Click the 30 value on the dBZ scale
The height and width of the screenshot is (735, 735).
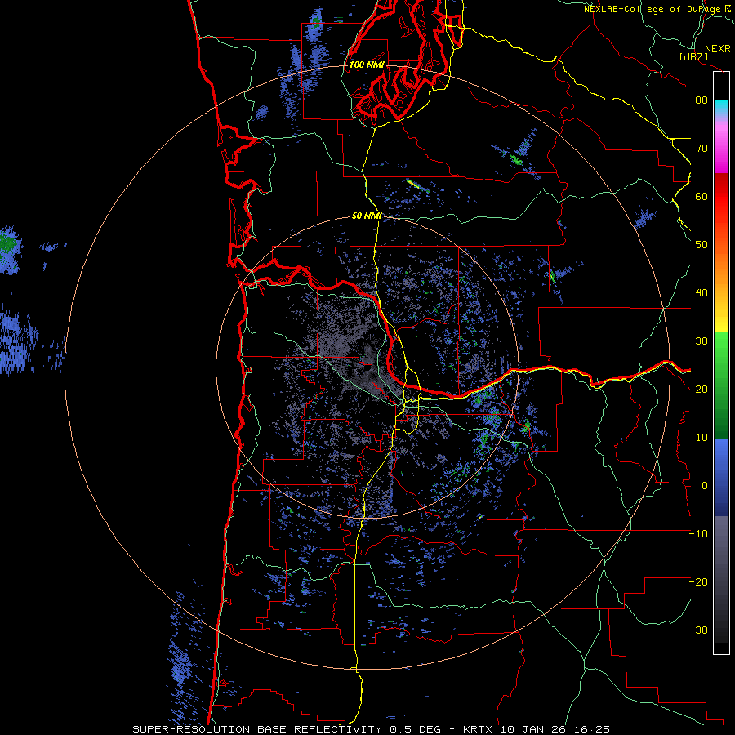(702, 341)
